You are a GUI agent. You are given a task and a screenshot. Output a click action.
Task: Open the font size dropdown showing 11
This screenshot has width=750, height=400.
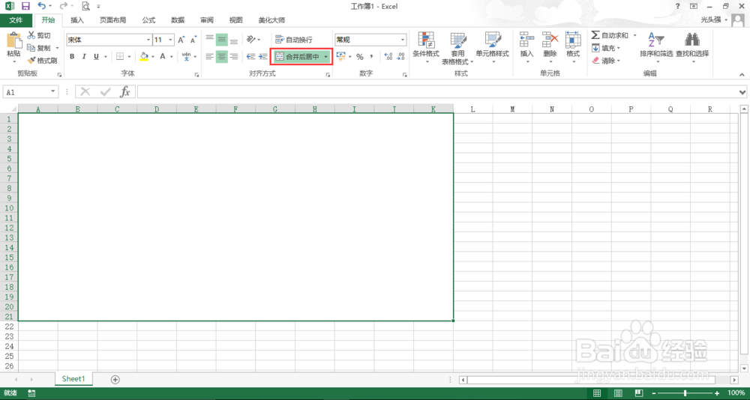pyautogui.click(x=171, y=40)
